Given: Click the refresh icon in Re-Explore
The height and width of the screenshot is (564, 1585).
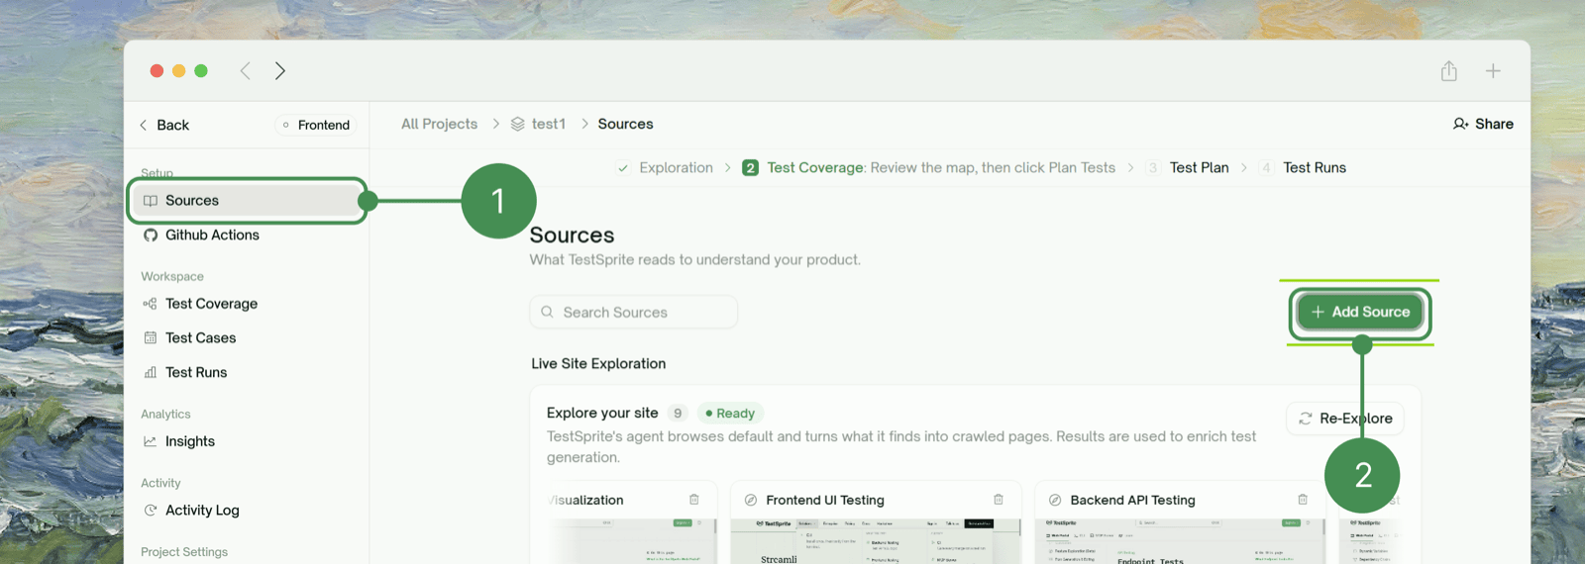Looking at the screenshot, I should (1306, 419).
